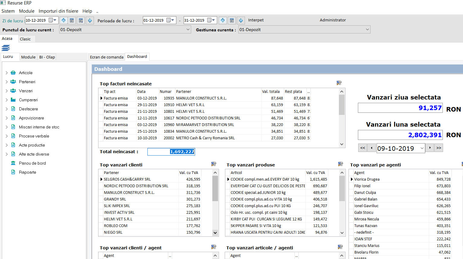Viewport: 463px width, 259px height.
Task: Open the Module menu
Action: coord(27,11)
